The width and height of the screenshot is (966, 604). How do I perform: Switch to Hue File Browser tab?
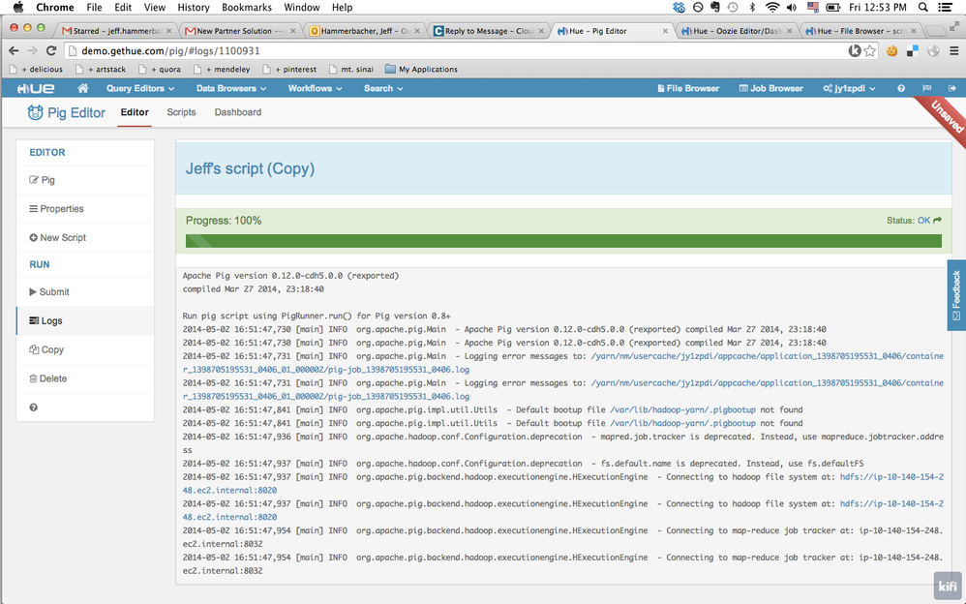coord(860,31)
